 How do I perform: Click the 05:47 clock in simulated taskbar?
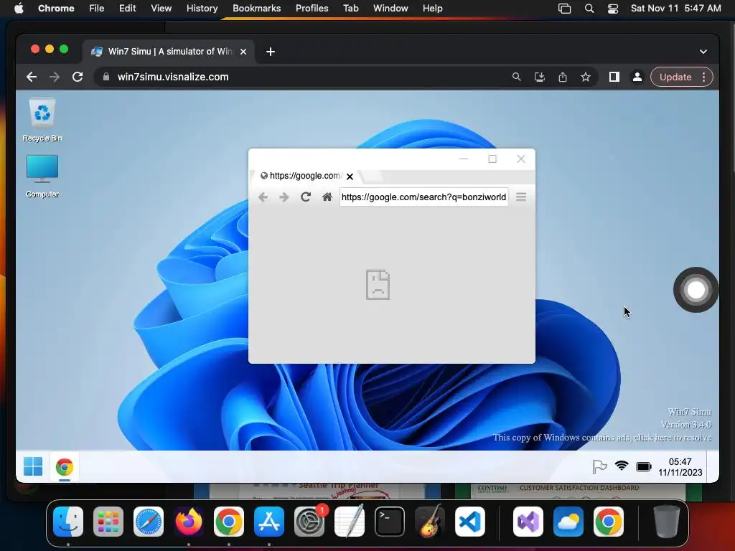click(x=680, y=467)
